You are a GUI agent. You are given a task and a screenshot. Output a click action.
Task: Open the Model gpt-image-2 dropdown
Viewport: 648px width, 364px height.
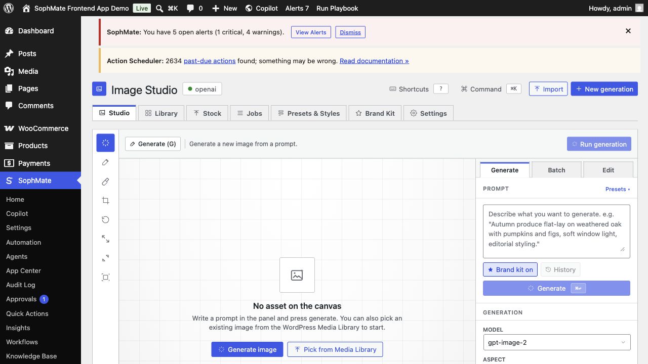coord(557,342)
